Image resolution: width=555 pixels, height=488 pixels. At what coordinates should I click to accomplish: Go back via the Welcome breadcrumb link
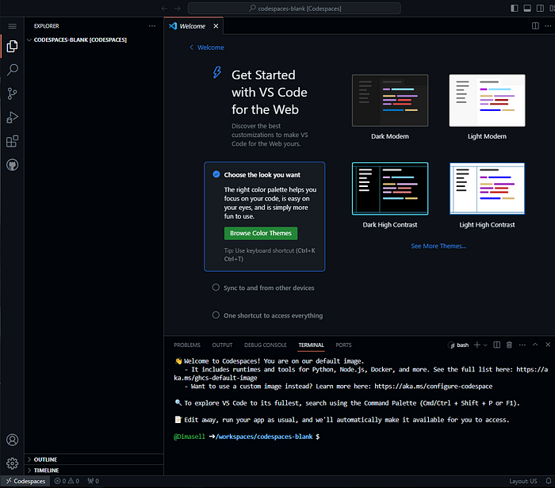click(207, 48)
